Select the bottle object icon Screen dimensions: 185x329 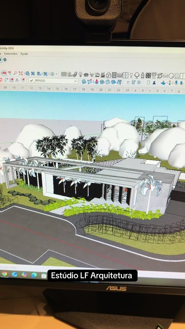(x=143, y=75)
